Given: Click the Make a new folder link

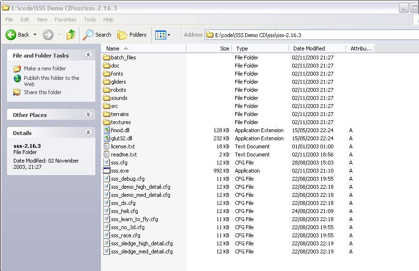Looking at the screenshot, I should tap(44, 68).
